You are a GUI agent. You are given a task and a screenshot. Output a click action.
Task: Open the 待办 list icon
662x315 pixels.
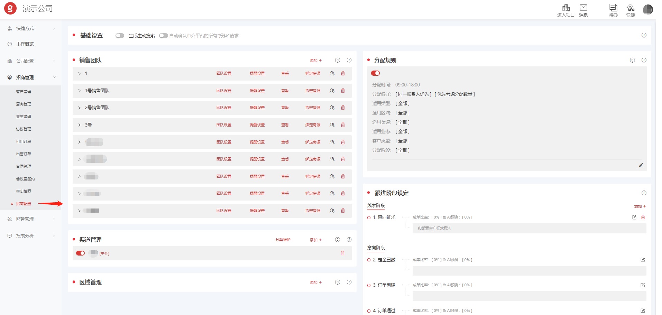613,8
